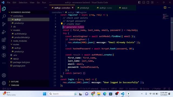This screenshot has width=173, height=97.
Task: Click the Ln 7, Col 3 cursor position
Action: pyautogui.click(x=88, y=89)
